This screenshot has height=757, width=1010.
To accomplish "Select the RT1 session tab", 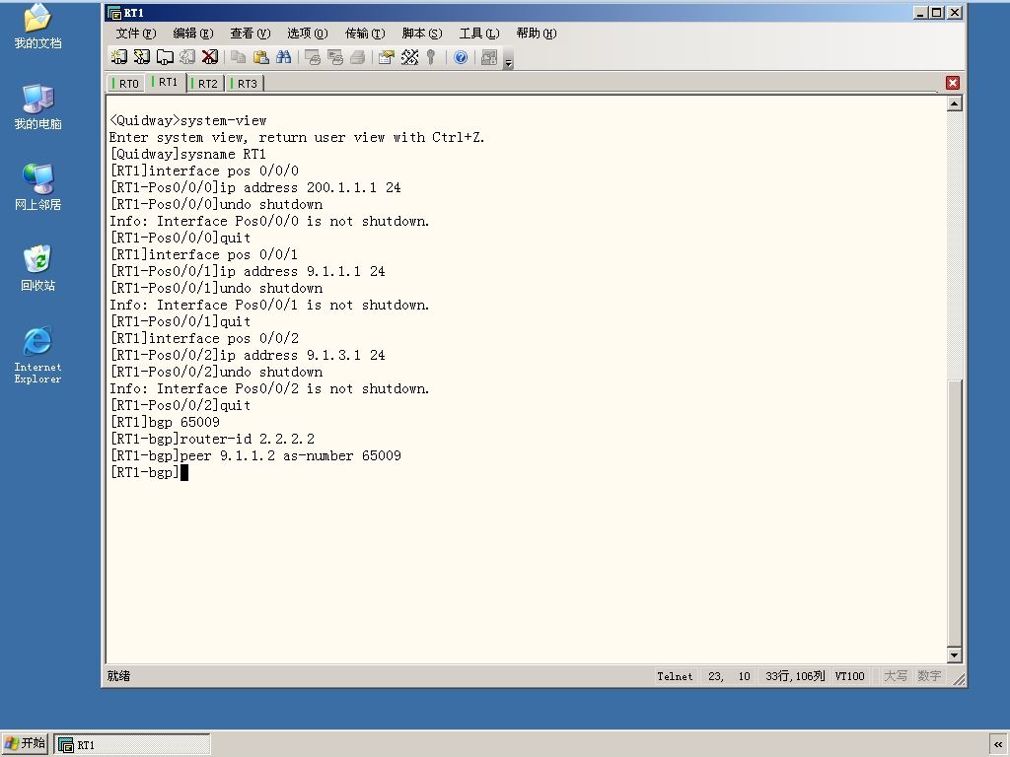I will pos(167,82).
